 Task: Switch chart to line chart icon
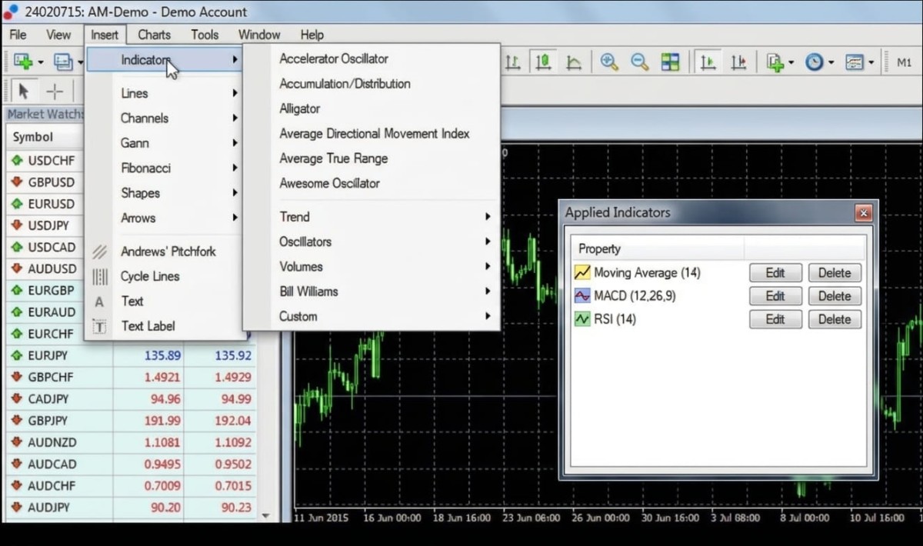(x=574, y=62)
